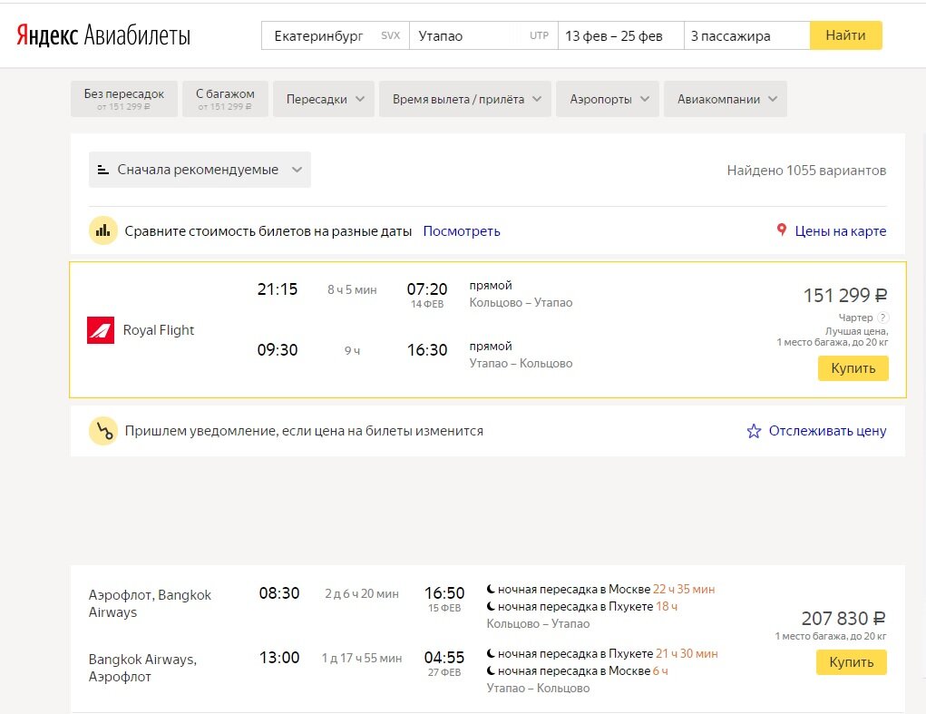
Task: Click the red map pin icon
Action: click(781, 230)
